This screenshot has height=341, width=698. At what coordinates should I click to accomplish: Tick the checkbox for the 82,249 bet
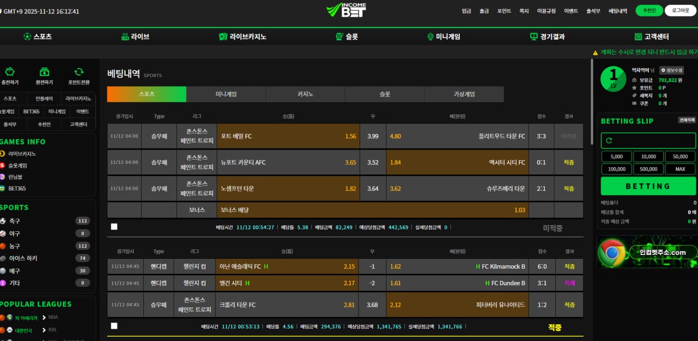(114, 227)
